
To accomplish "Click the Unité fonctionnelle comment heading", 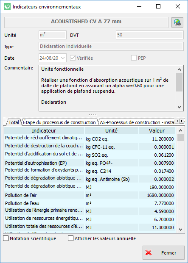I will click(62, 69).
